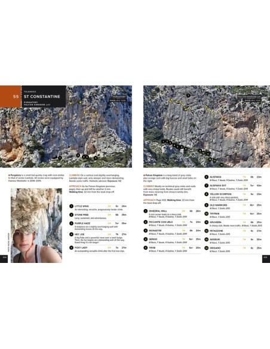Click the number 13 circle beside AGGELIKI
Screen dimensions: 270x349
pyautogui.click(x=207, y=240)
